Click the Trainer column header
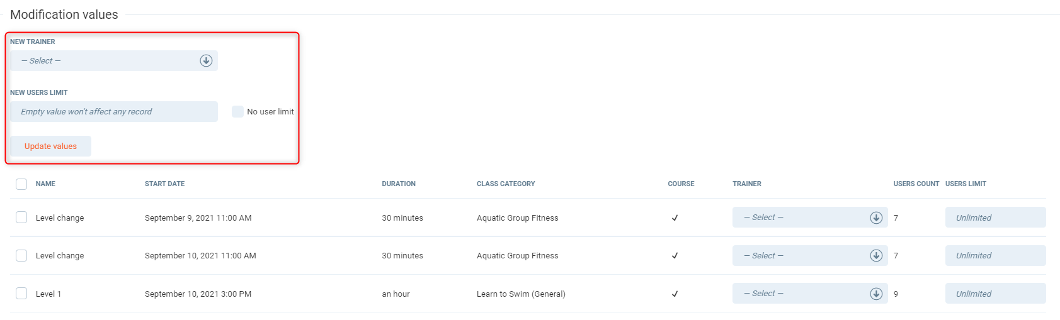The width and height of the screenshot is (1060, 320). (747, 184)
